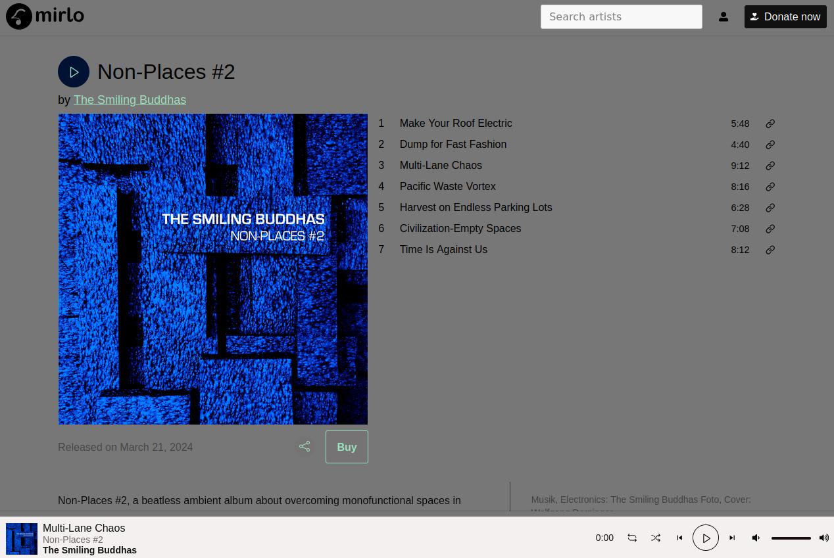Screen dimensions: 834x558
Task: Open the user account icon
Action: [x=724, y=17]
